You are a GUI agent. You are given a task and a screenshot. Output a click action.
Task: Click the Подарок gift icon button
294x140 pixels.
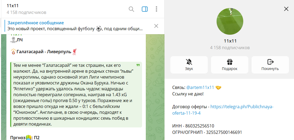[x=230, y=65]
